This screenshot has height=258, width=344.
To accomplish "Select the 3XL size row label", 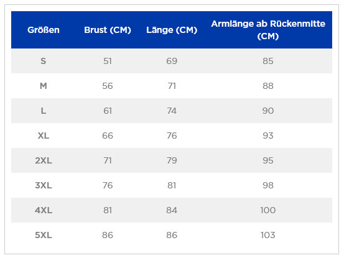I will (x=44, y=185).
